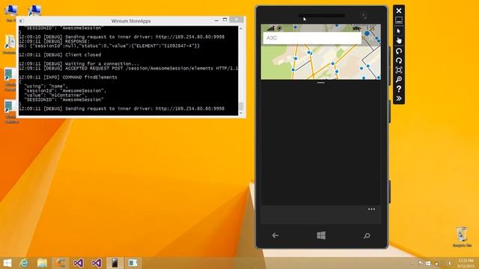479x269 pixels.
Task: Click volume icon in system tray
Action: click(x=449, y=263)
